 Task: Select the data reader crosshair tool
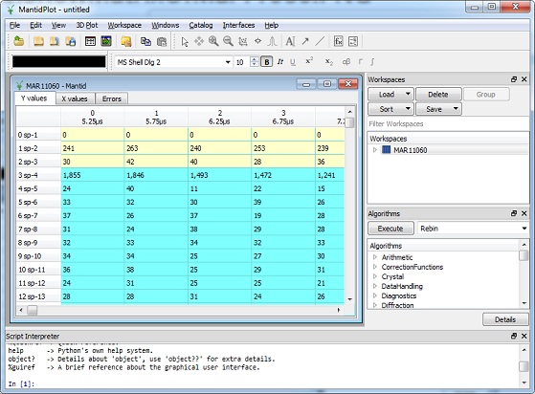click(x=258, y=41)
